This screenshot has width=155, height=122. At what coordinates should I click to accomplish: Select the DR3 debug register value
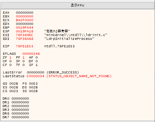20,110
